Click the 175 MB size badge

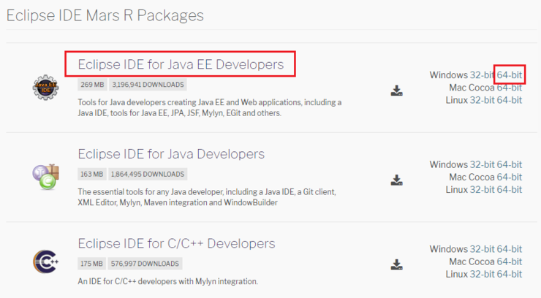pyautogui.click(x=92, y=264)
